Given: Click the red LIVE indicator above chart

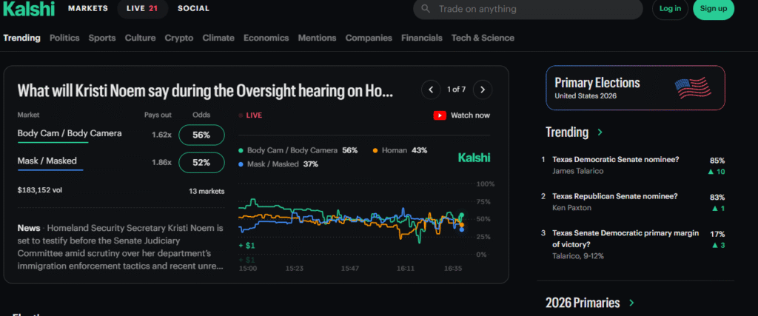Looking at the screenshot, I should point(250,115).
